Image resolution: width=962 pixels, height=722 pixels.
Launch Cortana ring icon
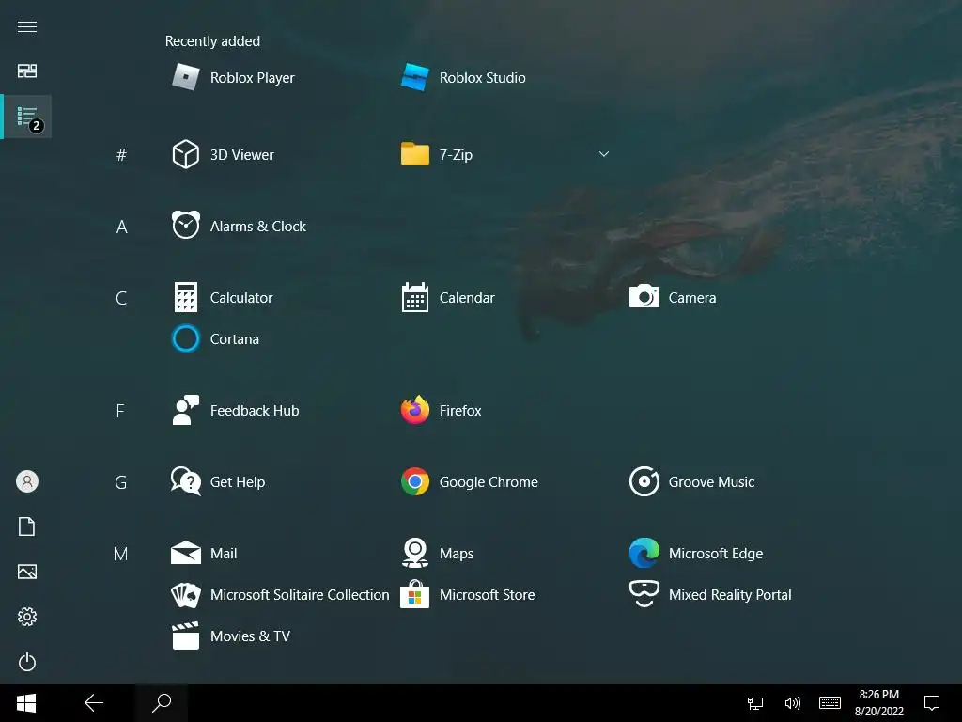pyautogui.click(x=185, y=338)
